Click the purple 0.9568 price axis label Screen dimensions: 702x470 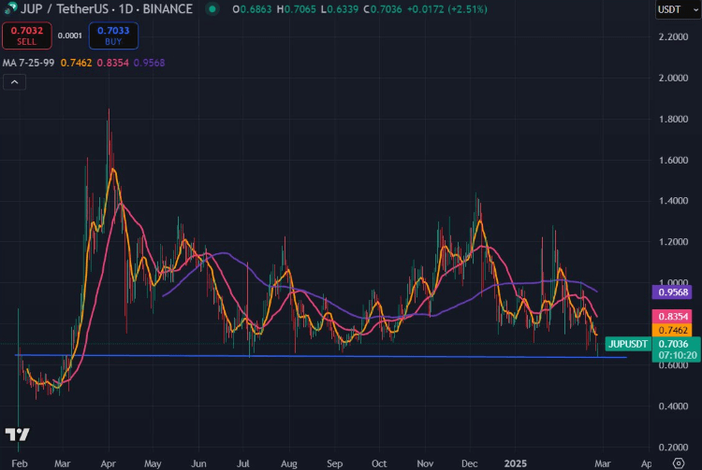[x=673, y=292]
